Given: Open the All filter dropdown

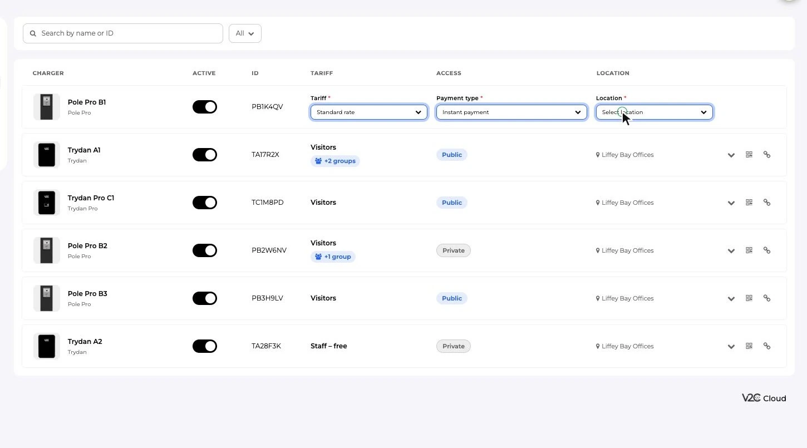Looking at the screenshot, I should coord(245,33).
